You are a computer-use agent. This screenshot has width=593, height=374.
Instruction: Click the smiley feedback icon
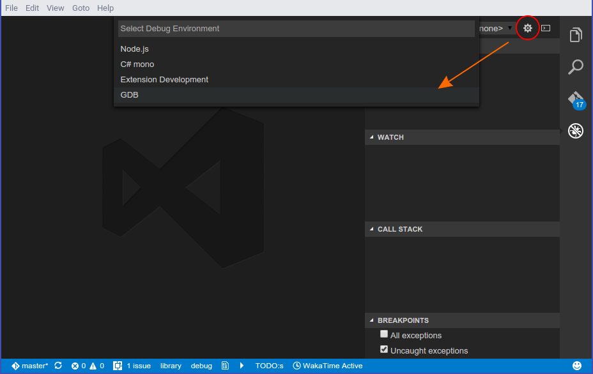click(577, 366)
